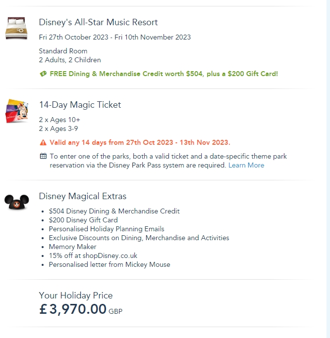
Task: Click the FREE Dining & Merchandise Credit offer
Action: (x=164, y=74)
